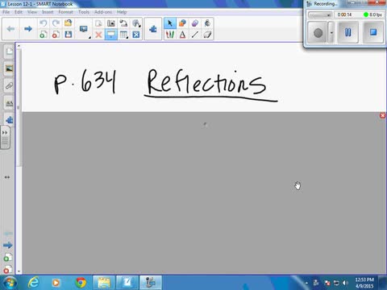Open the Format menu

[65, 12]
